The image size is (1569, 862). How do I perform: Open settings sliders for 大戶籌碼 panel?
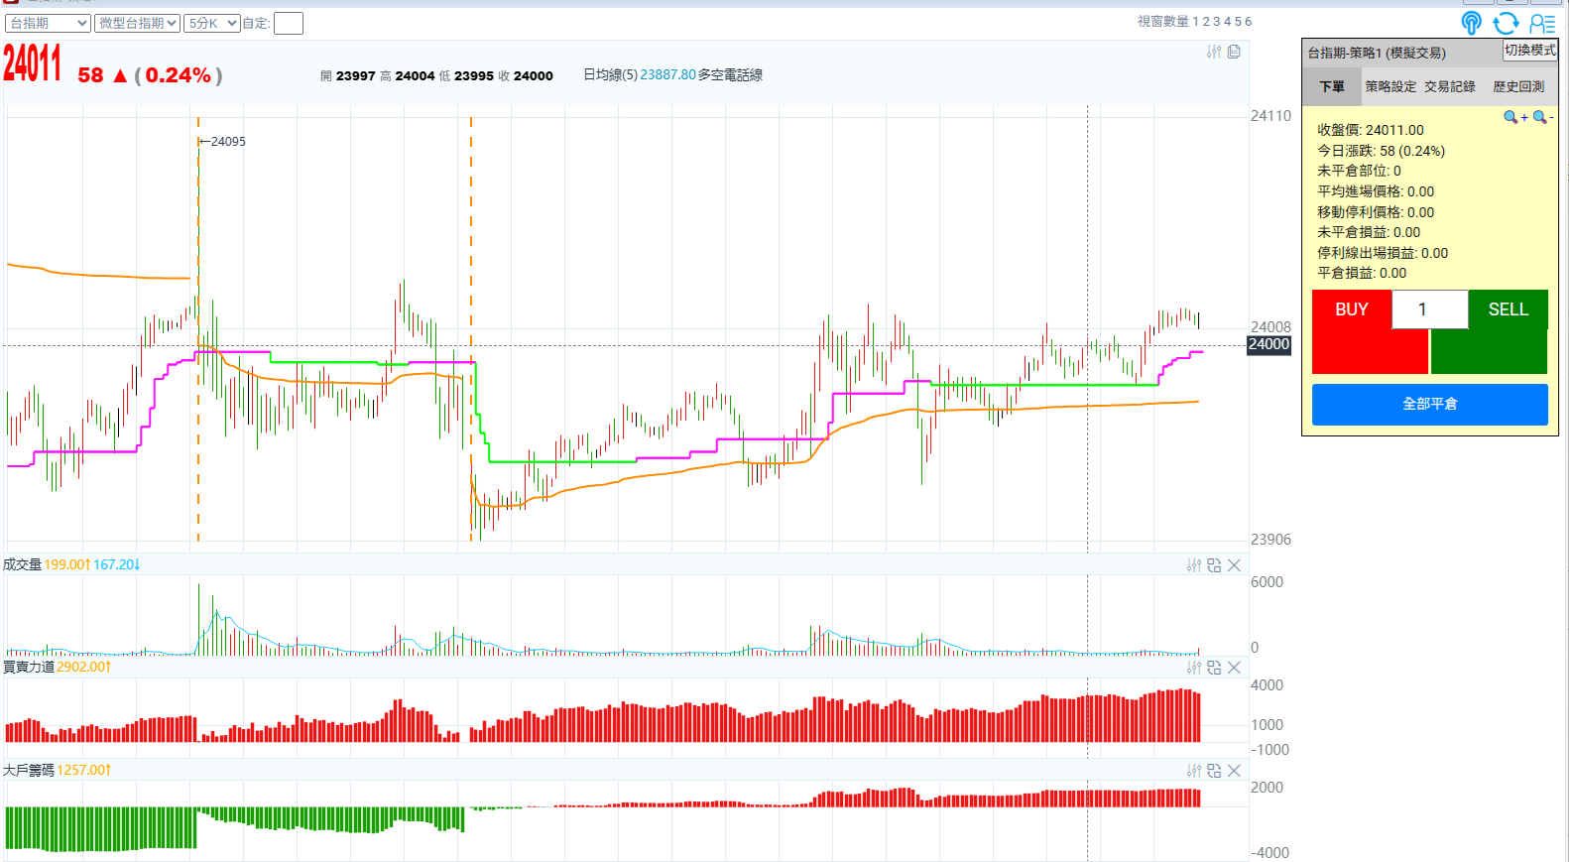point(1194,771)
